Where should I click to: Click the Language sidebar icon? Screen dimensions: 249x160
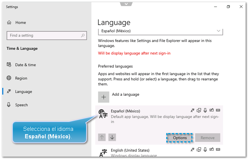pyautogui.click(x=9, y=91)
